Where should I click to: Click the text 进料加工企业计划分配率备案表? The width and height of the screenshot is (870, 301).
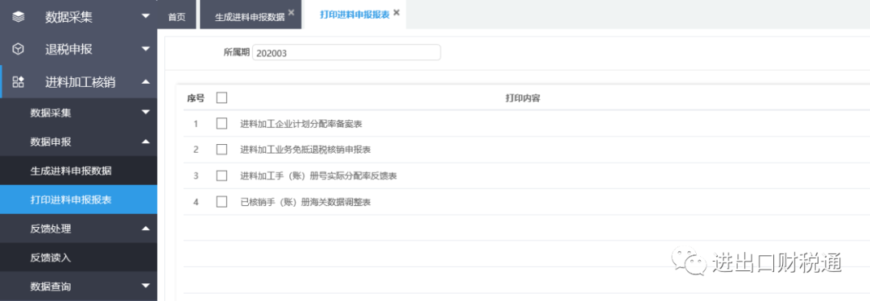301,124
